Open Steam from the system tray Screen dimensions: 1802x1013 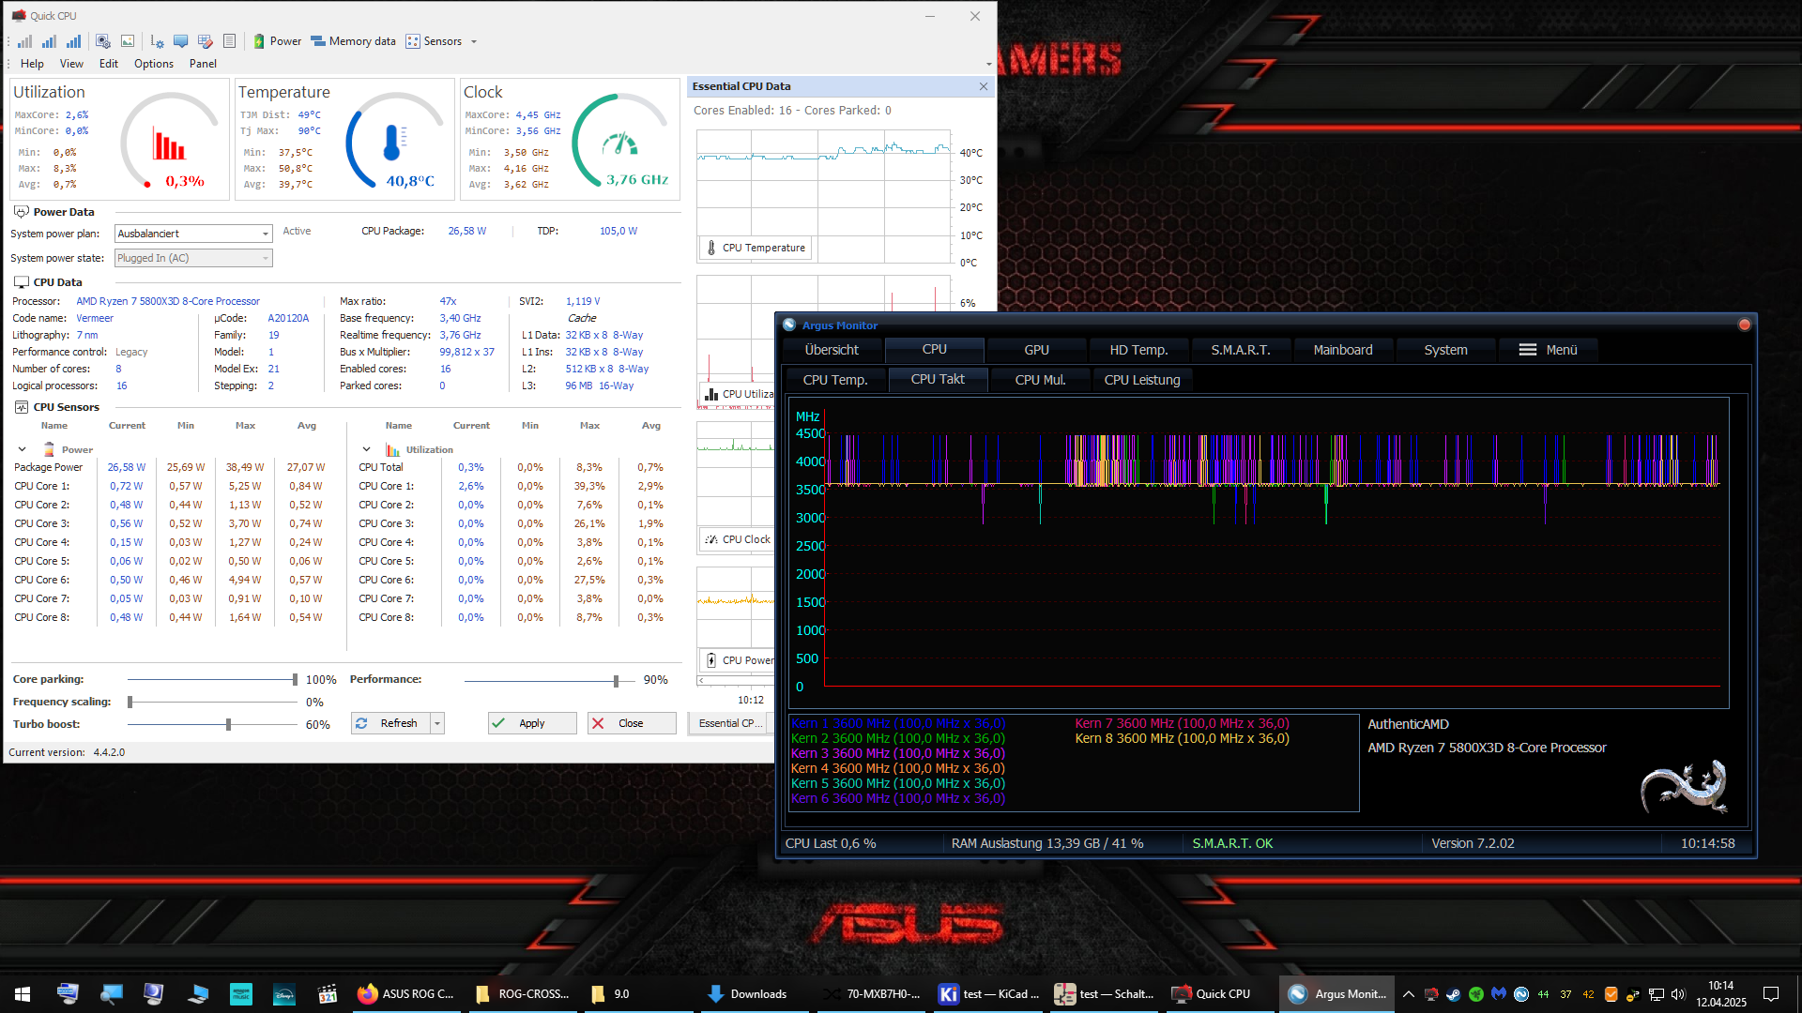[1454, 994]
